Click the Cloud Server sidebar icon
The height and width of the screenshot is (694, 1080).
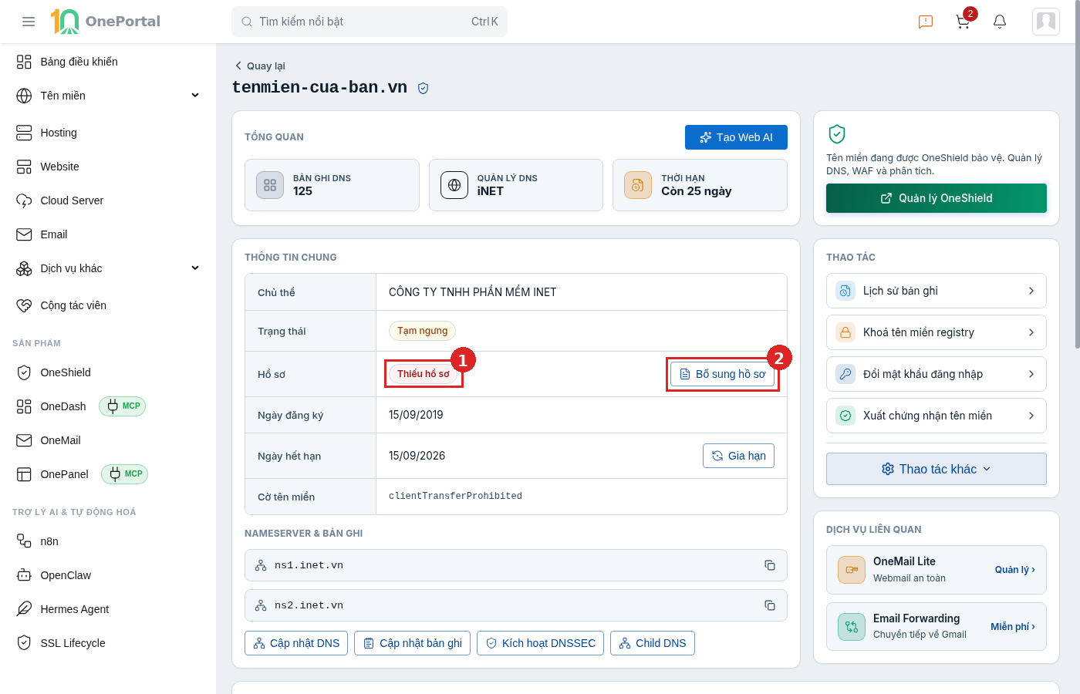pos(24,200)
